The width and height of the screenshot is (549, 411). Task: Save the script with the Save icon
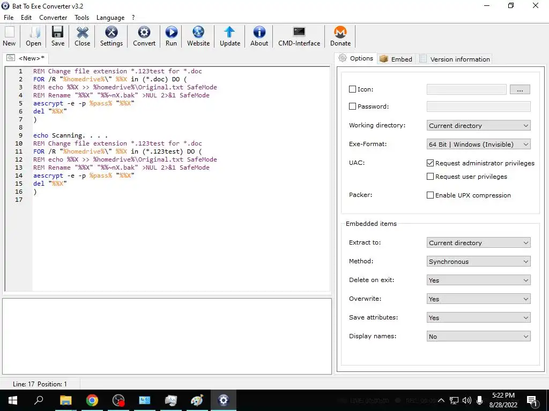click(x=58, y=36)
